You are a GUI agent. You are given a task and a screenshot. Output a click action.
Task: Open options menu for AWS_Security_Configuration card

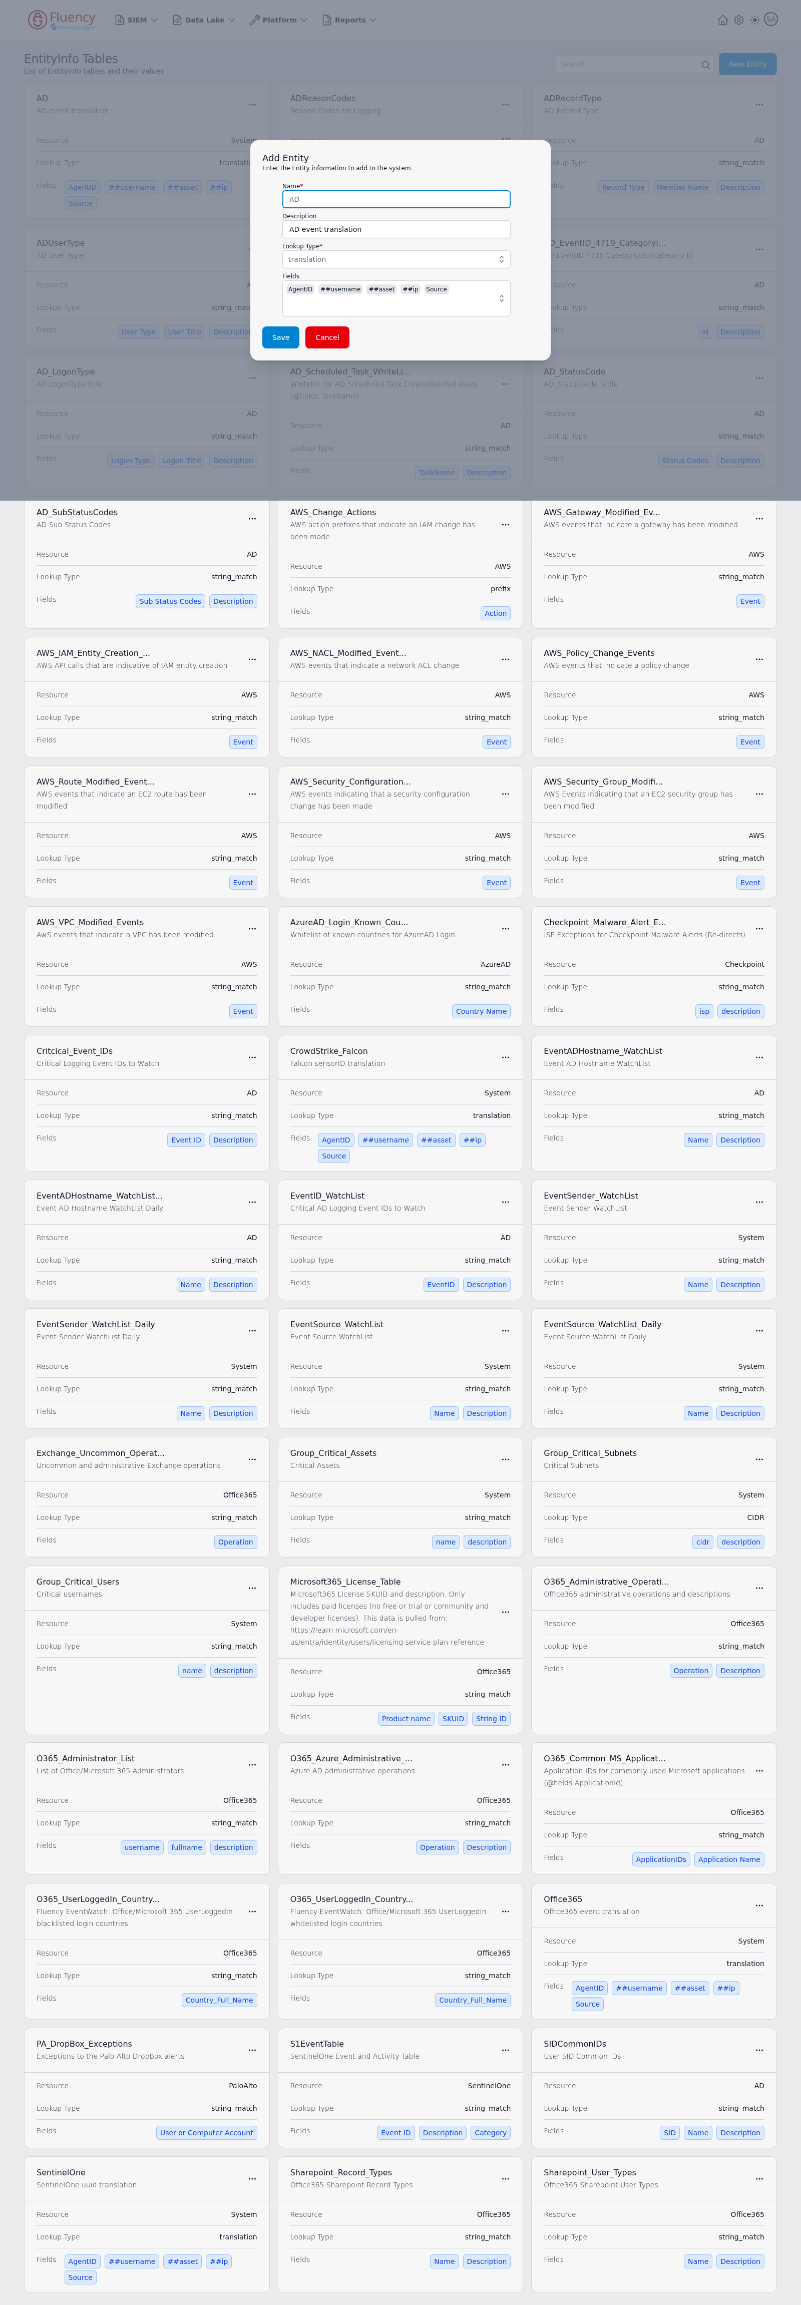coord(506,795)
